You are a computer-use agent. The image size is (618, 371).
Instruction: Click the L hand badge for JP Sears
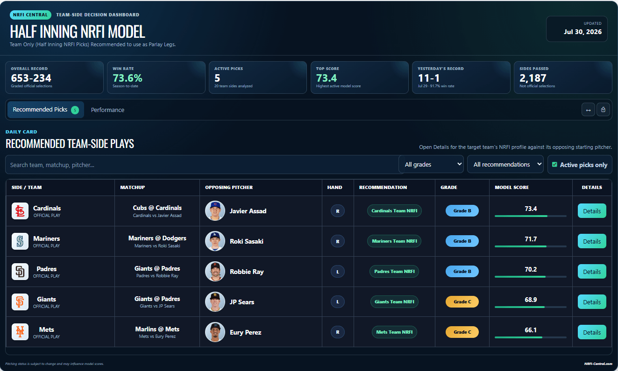pyautogui.click(x=337, y=302)
